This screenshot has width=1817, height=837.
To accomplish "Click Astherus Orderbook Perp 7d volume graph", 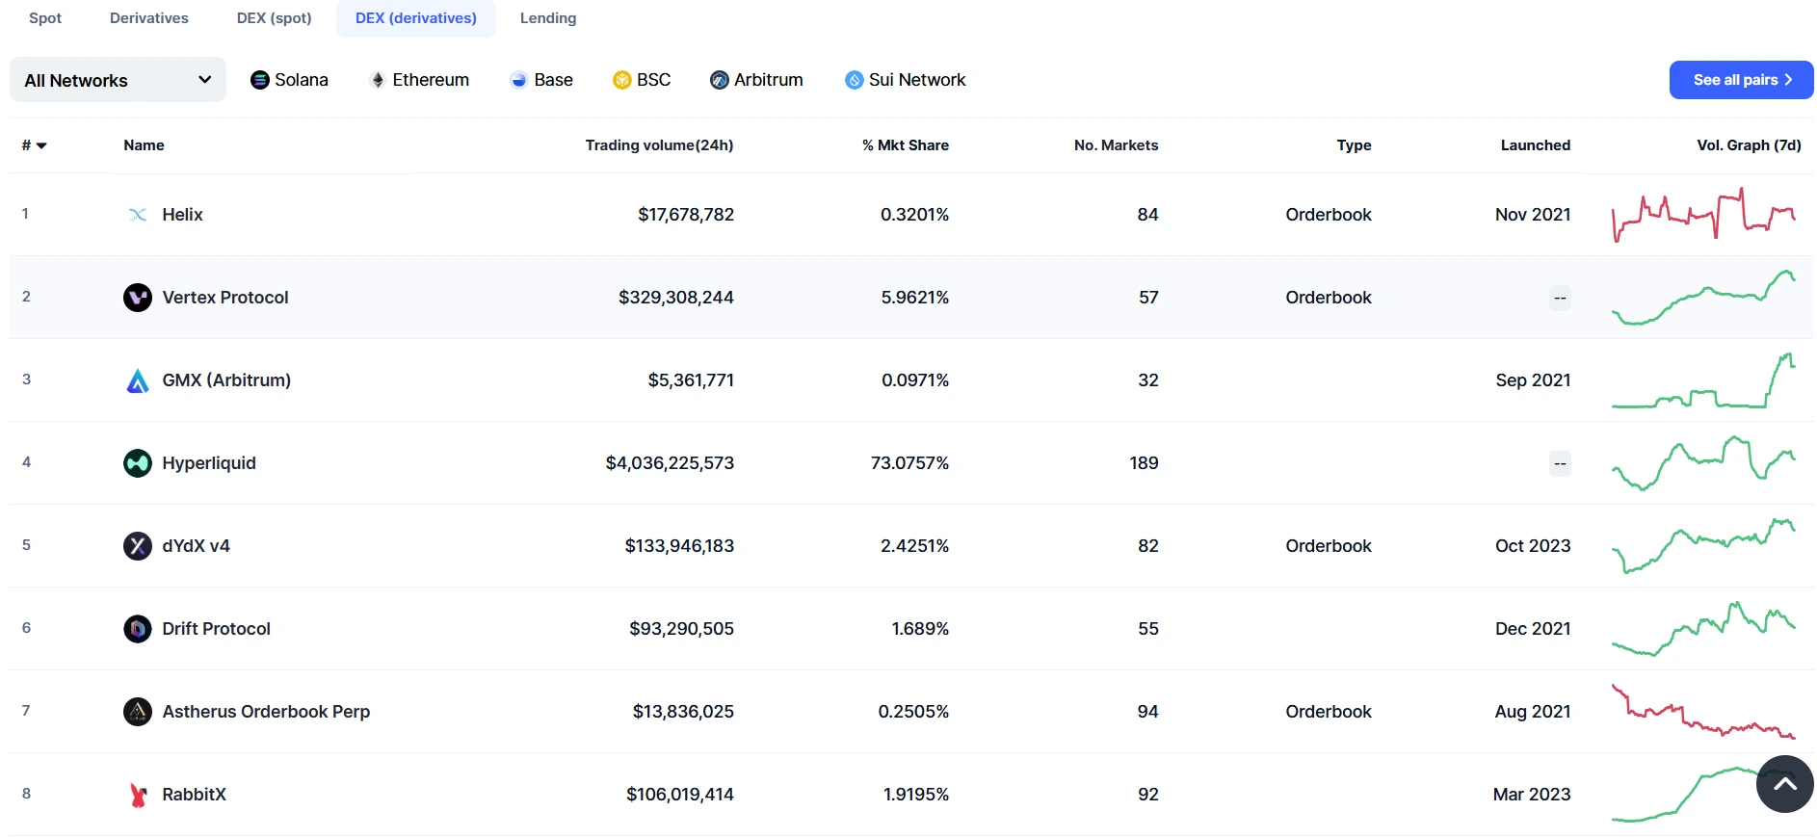I will [x=1703, y=712].
